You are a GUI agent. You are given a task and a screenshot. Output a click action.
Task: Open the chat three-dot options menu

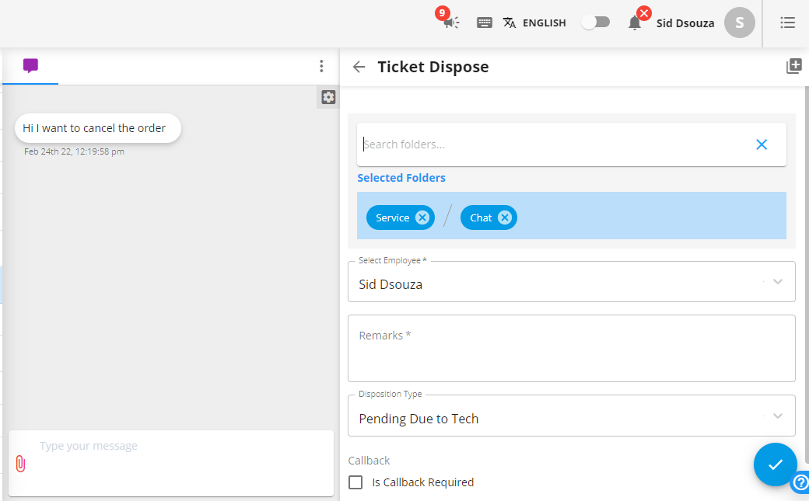(321, 66)
